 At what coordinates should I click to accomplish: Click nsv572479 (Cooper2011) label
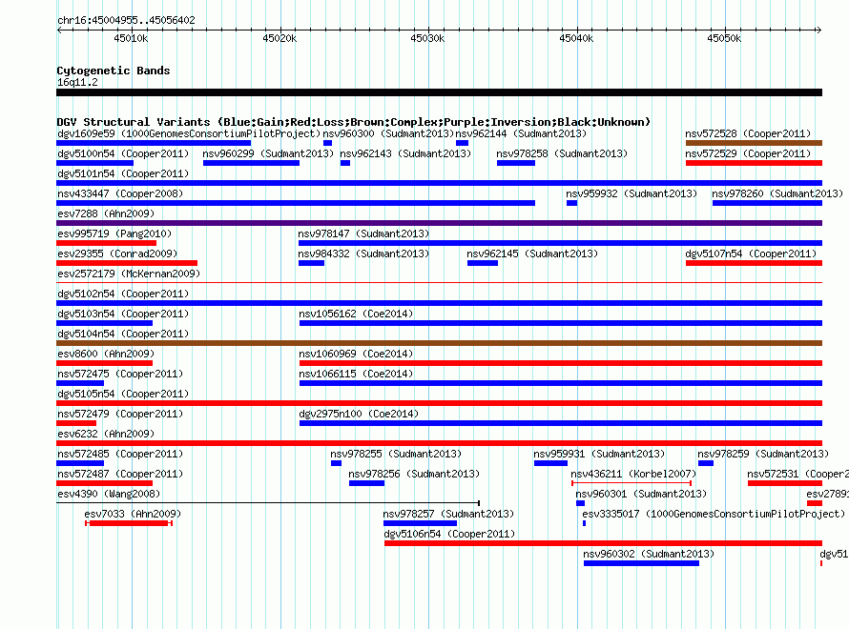[x=120, y=414]
